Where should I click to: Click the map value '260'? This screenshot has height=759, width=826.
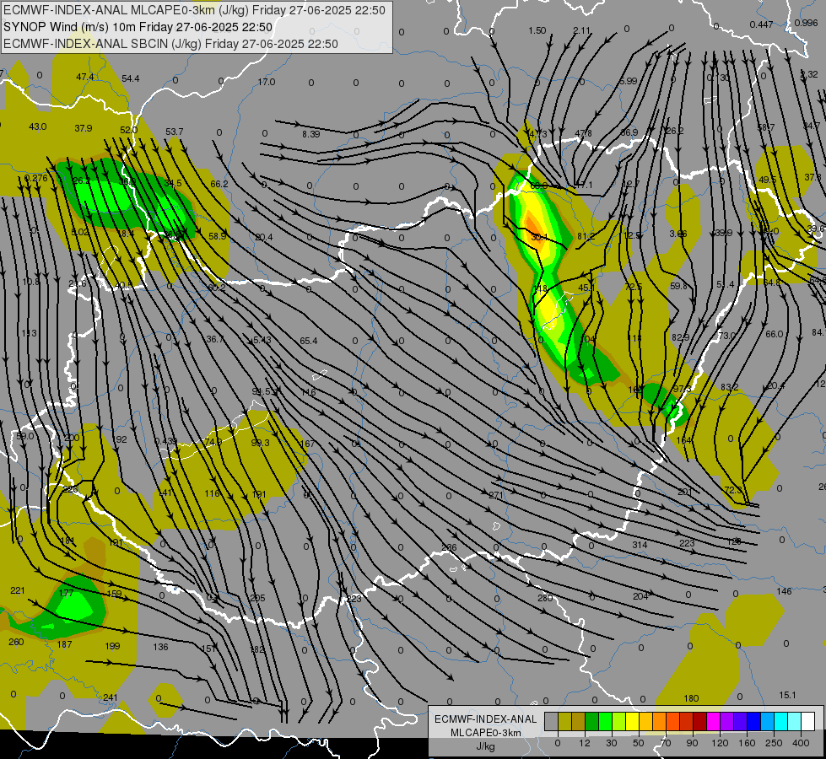coord(16,642)
